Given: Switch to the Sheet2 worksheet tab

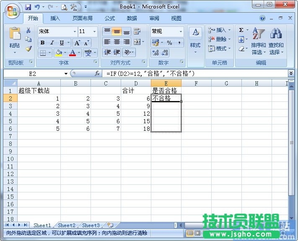Looking at the screenshot, I should 67,225.
